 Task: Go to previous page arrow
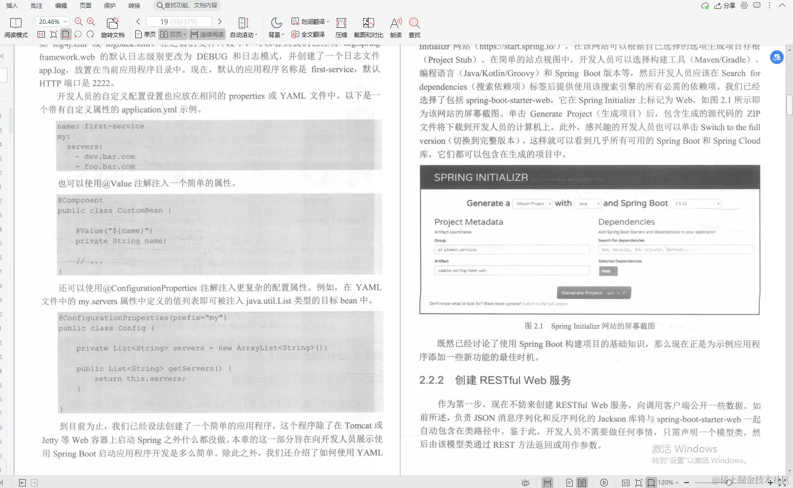(x=138, y=21)
